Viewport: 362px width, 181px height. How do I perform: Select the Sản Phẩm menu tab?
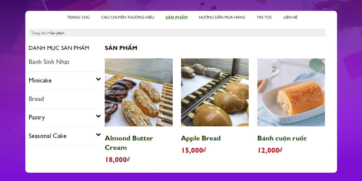click(176, 17)
